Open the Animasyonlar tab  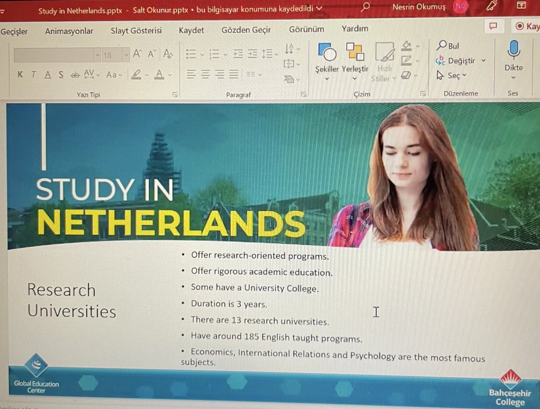(x=69, y=31)
